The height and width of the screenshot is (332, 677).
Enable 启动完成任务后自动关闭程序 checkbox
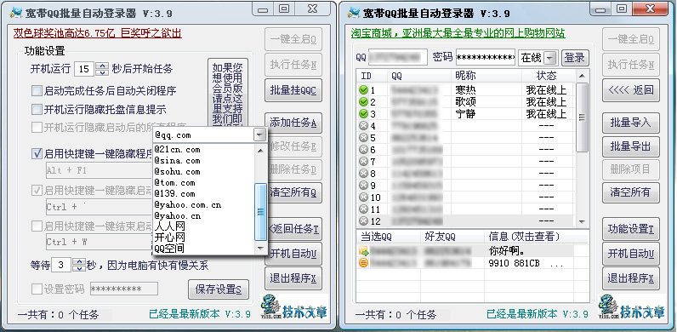click(x=37, y=91)
